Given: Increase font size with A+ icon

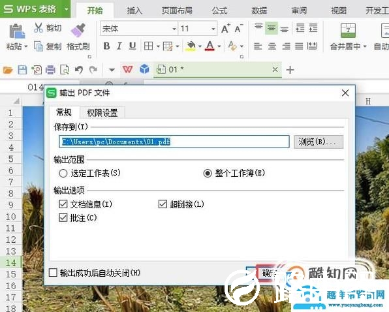Looking at the screenshot, I should [x=226, y=29].
